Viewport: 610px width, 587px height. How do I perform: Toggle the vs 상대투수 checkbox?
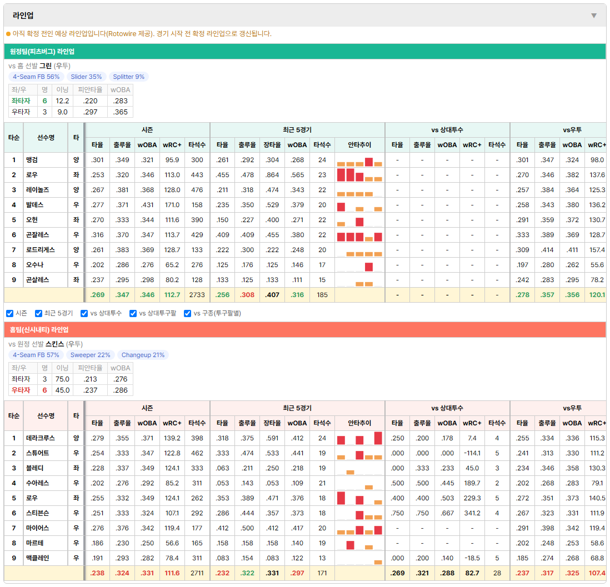tap(84, 314)
